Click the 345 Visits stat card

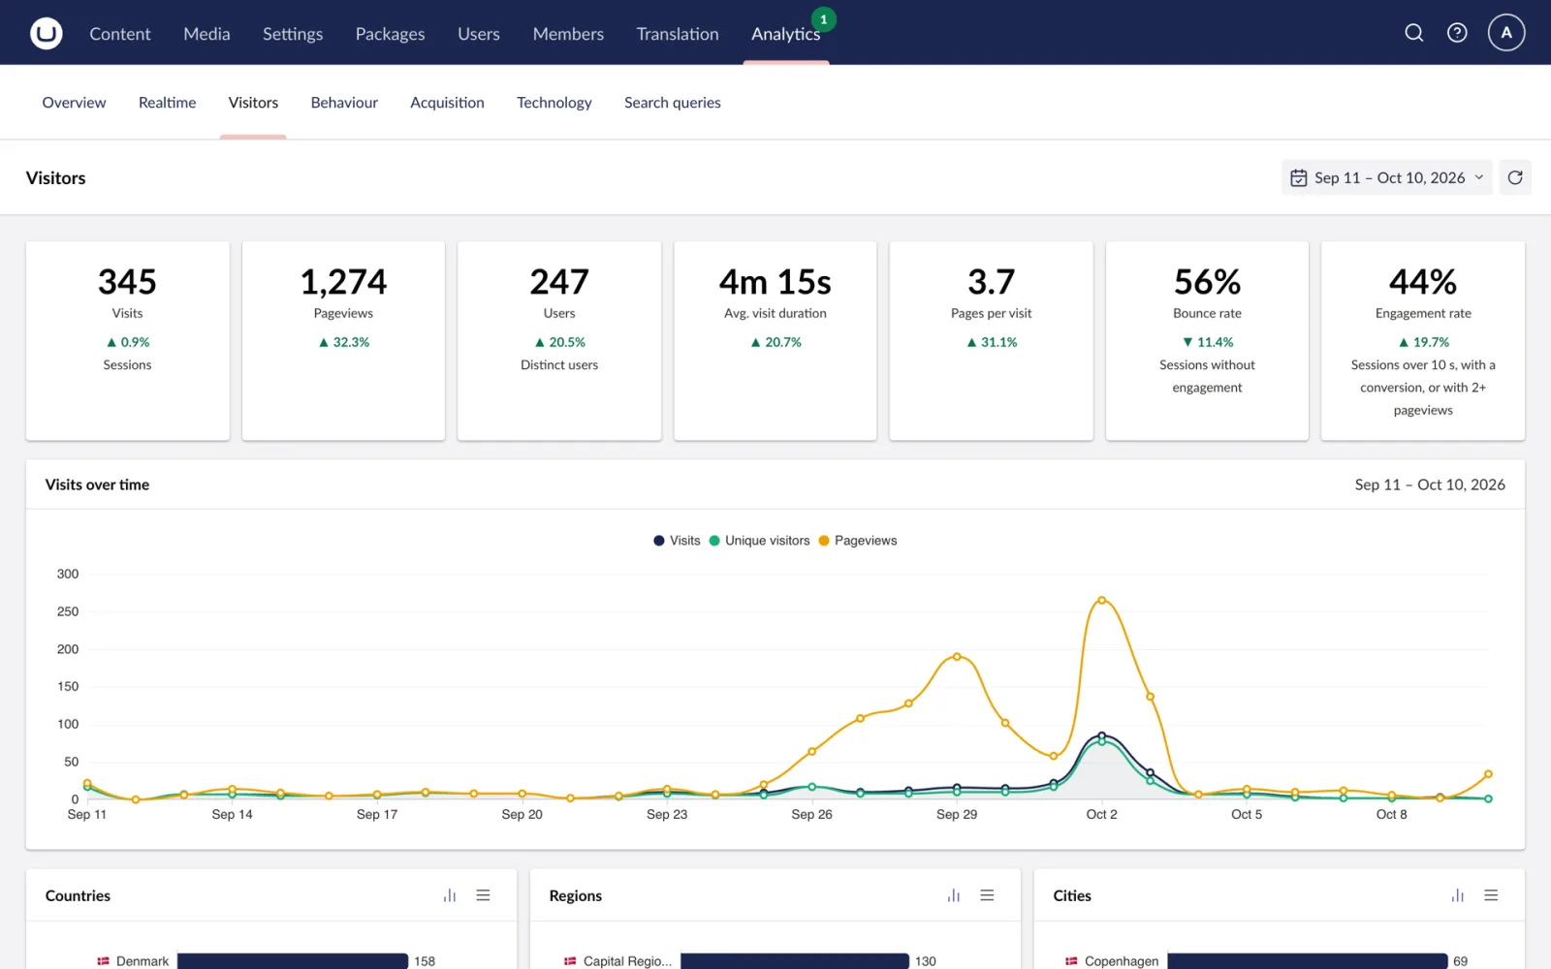[x=127, y=341]
